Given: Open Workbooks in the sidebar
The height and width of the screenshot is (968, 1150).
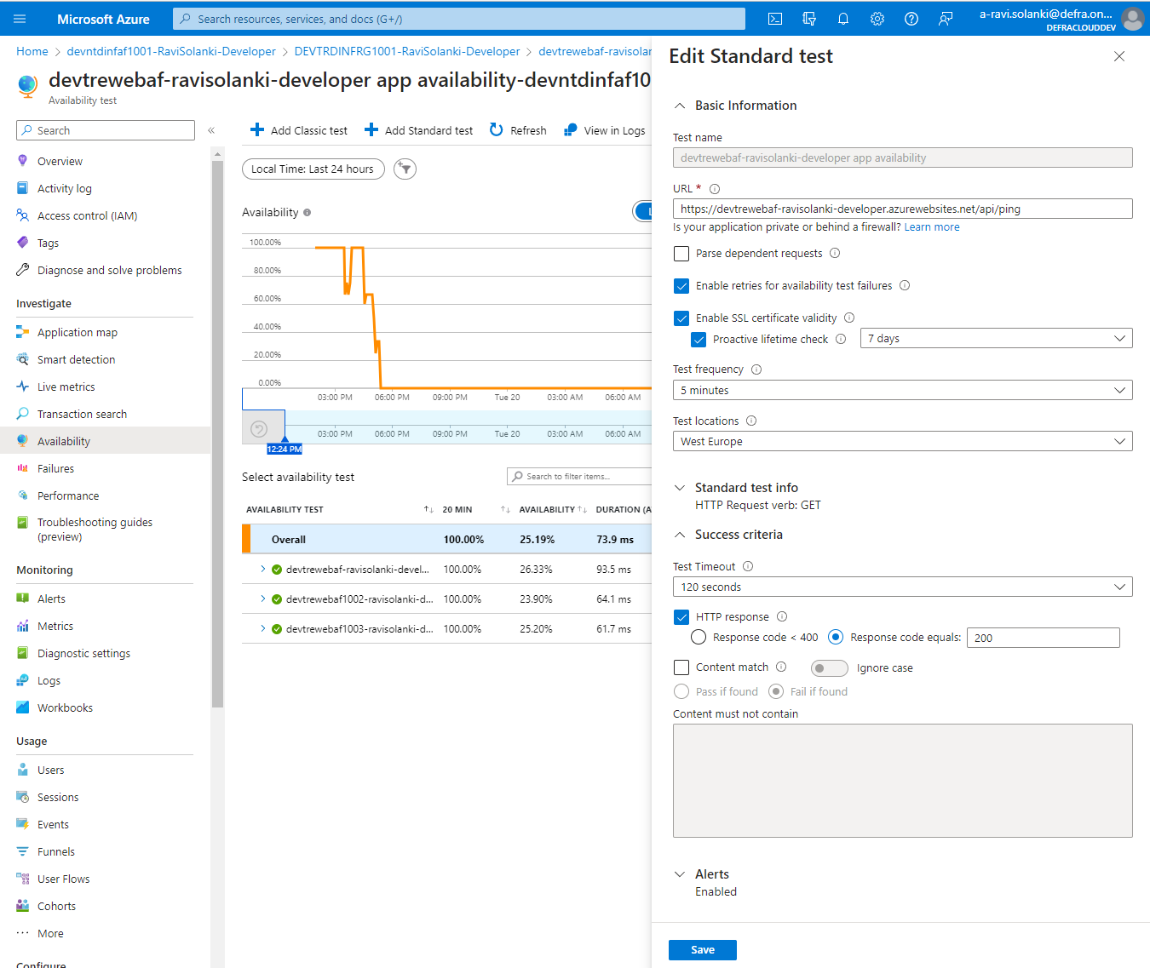Looking at the screenshot, I should 65,707.
